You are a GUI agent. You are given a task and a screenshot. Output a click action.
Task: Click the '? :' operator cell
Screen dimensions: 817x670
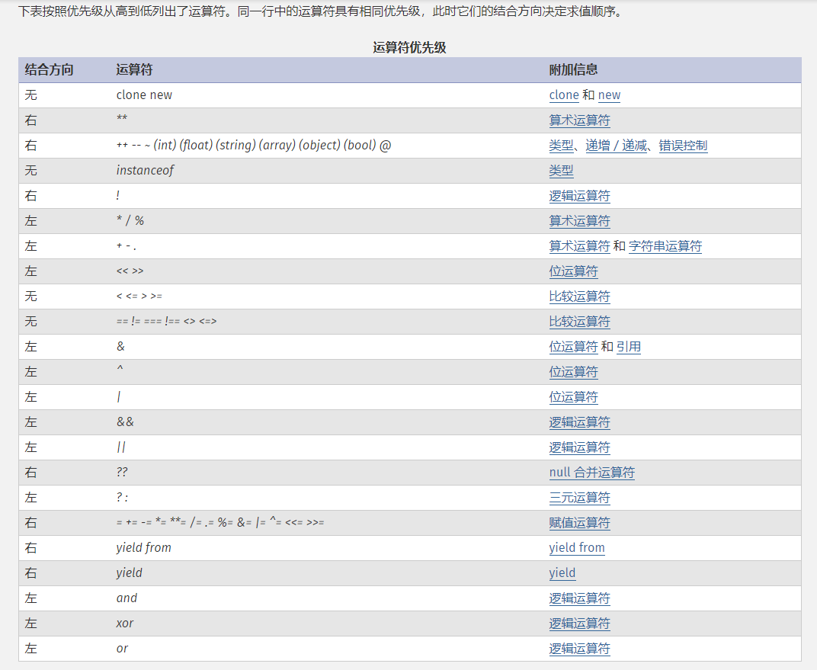(122, 498)
